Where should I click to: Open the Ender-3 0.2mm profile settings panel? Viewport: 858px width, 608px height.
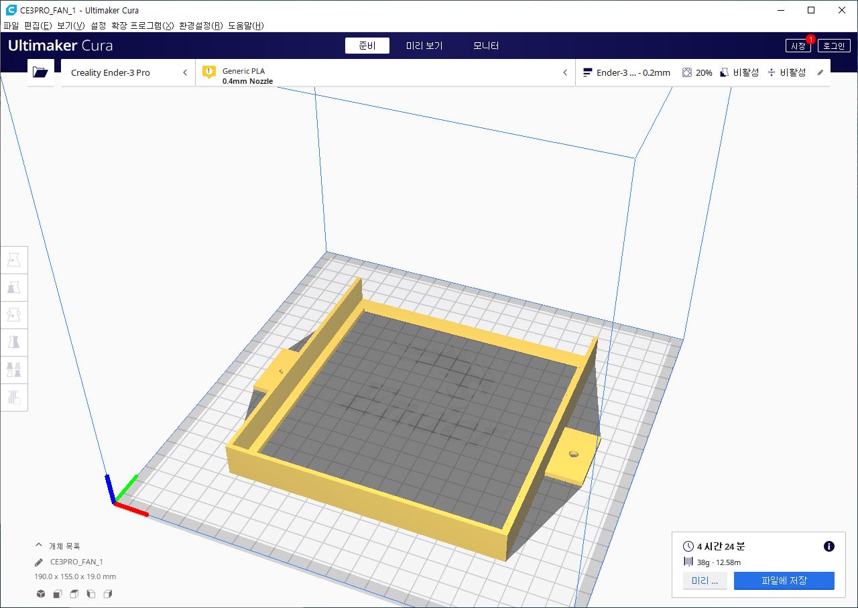(702, 72)
